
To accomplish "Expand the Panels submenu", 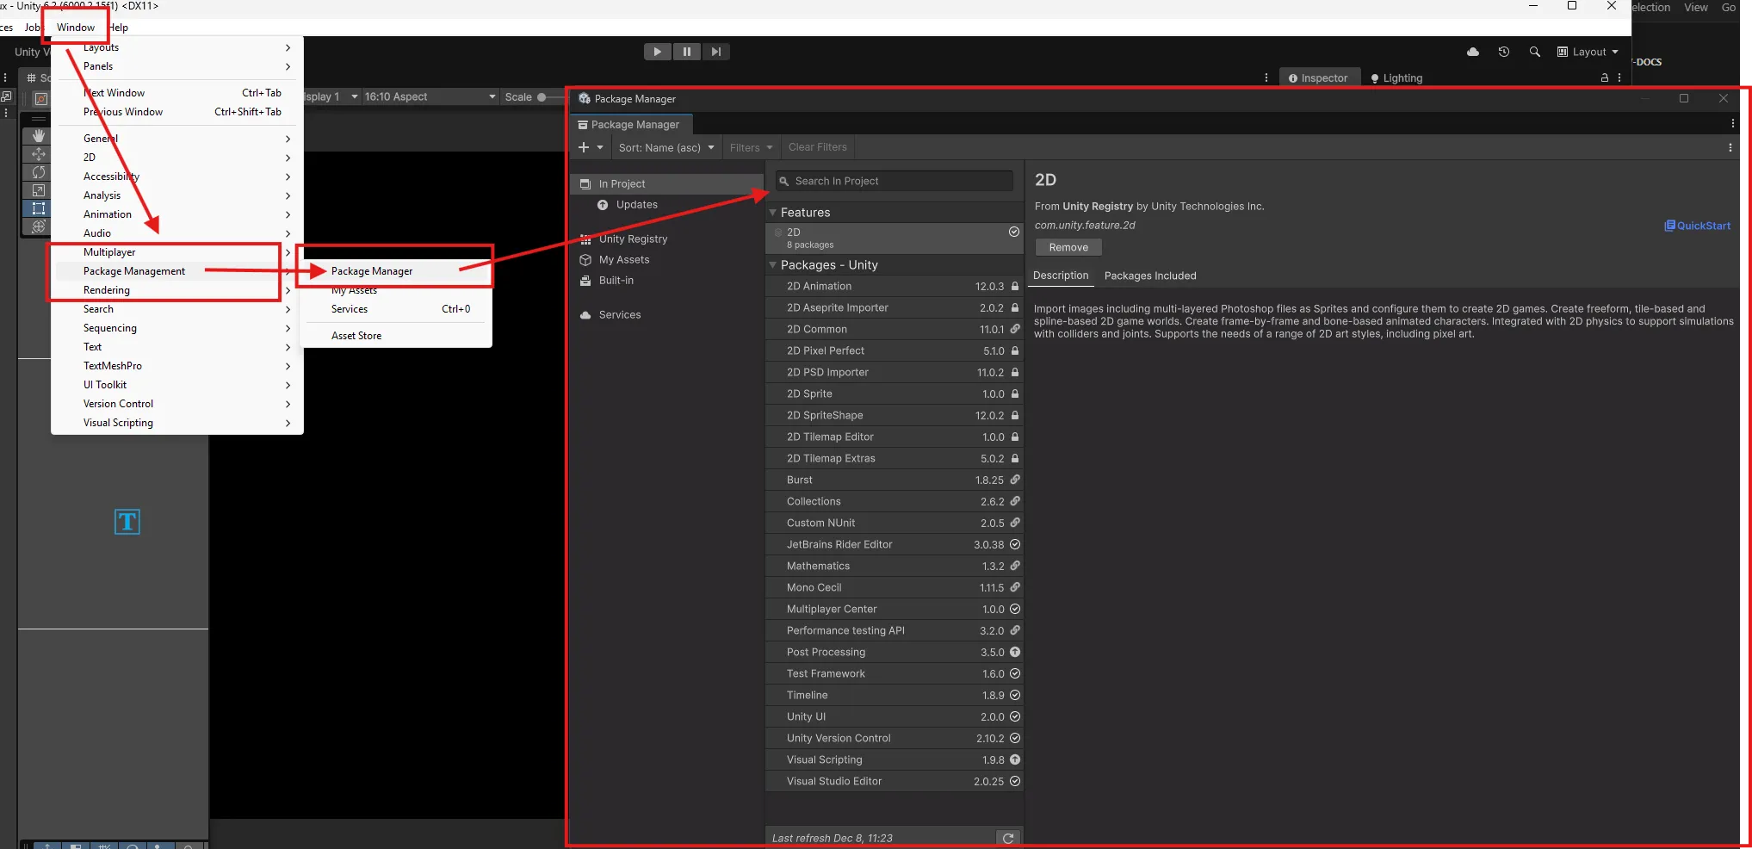I will point(176,66).
